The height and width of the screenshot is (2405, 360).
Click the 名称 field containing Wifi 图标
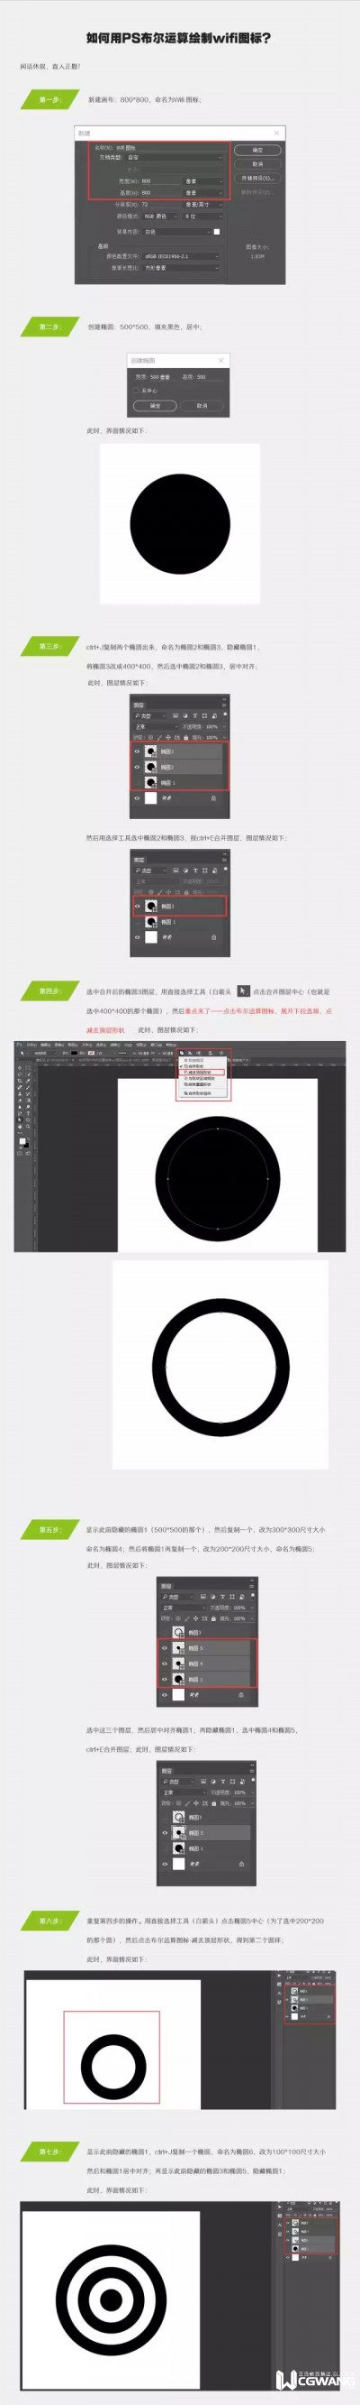[x=168, y=148]
